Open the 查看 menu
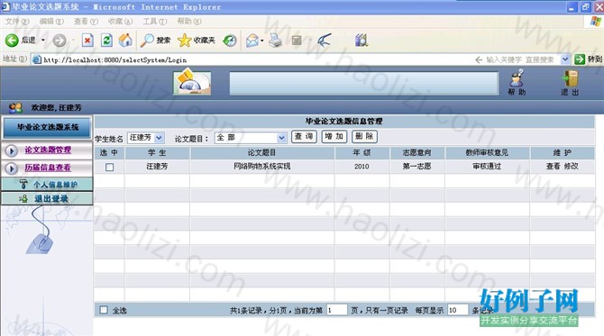The image size is (604, 336). click(86, 21)
